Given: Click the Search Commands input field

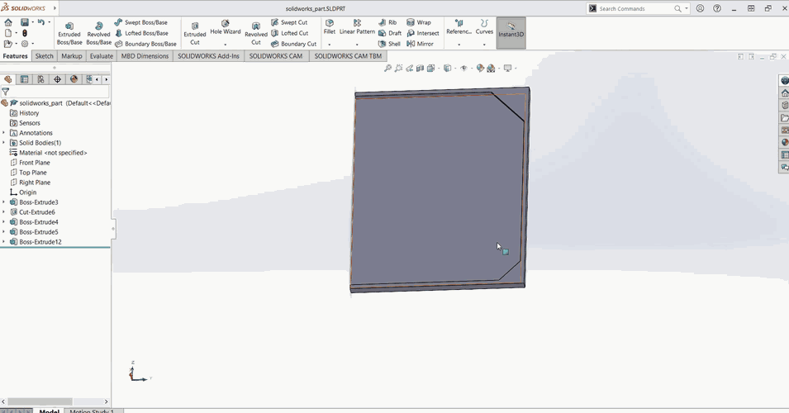Looking at the screenshot, I should [635, 8].
